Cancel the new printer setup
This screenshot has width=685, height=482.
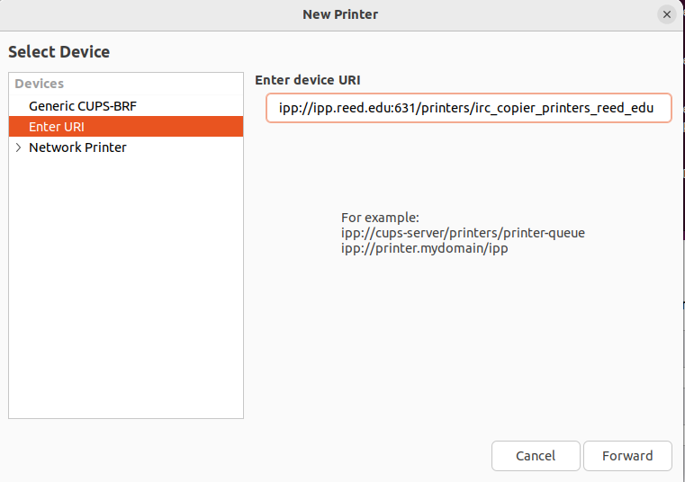click(x=536, y=456)
